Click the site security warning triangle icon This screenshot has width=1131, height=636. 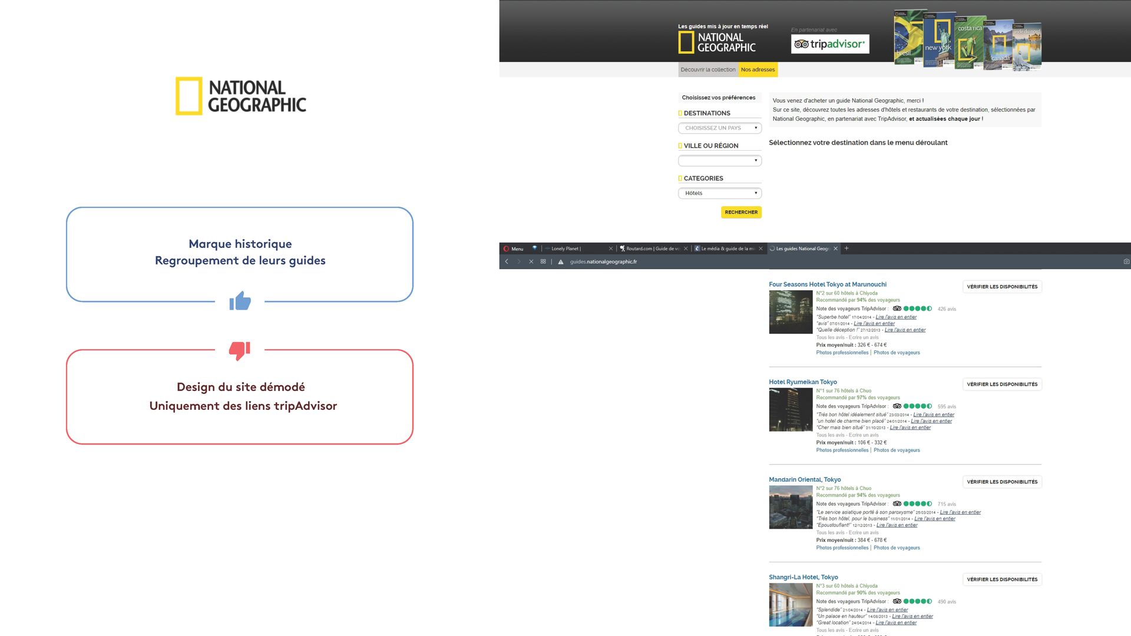(x=561, y=261)
